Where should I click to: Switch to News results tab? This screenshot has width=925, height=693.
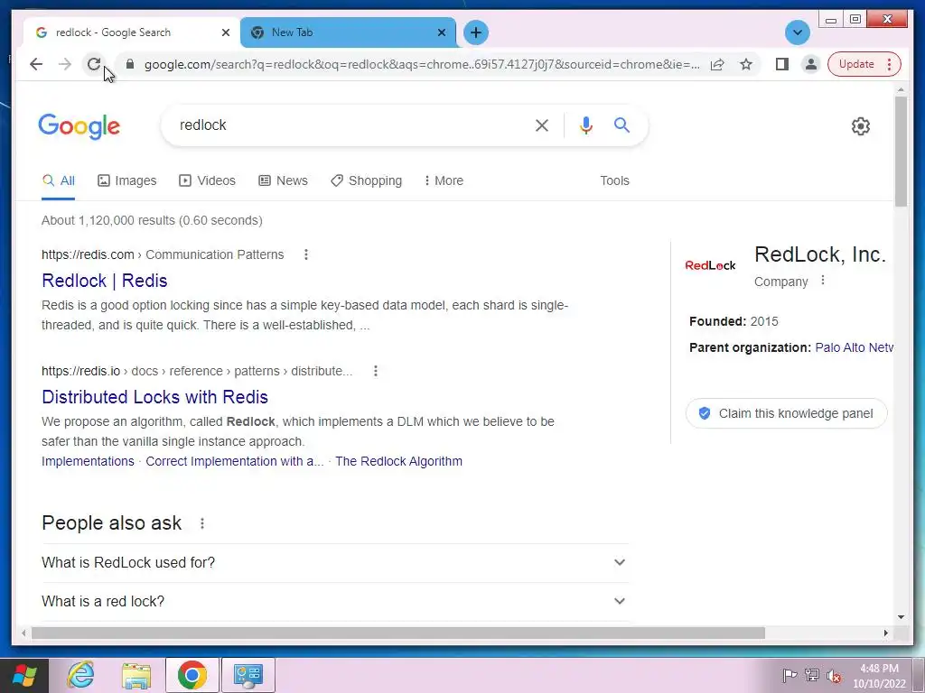(283, 180)
